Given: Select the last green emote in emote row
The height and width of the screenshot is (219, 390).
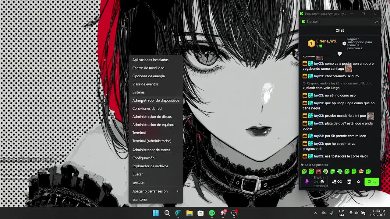Looking at the screenshot, I should pyautogui.click(x=368, y=172).
